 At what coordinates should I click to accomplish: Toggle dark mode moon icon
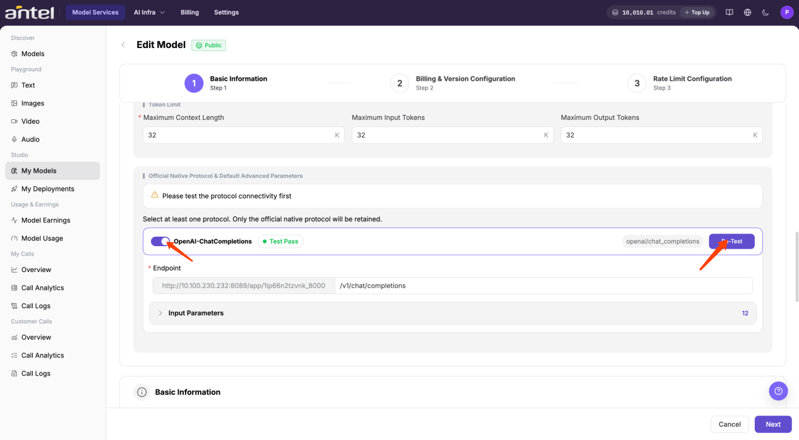[x=766, y=12]
